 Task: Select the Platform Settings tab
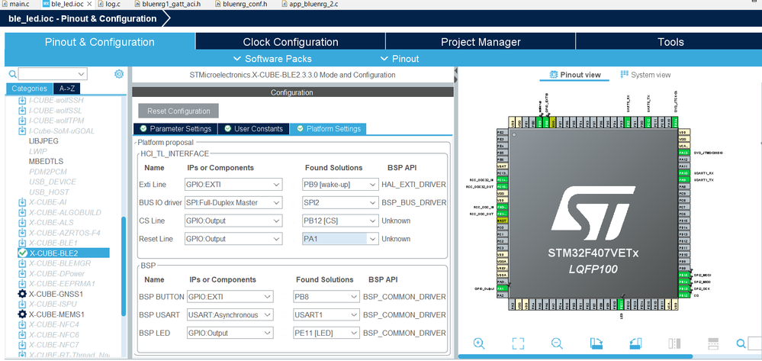329,129
